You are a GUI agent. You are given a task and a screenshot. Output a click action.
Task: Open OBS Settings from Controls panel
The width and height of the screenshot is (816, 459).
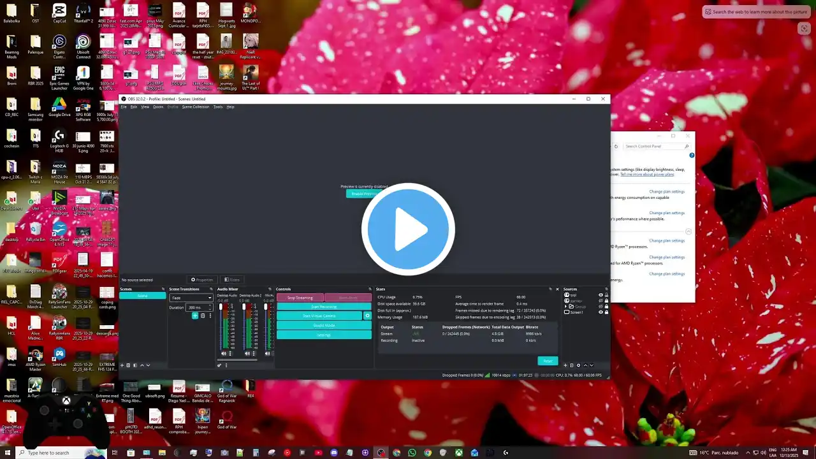point(324,335)
